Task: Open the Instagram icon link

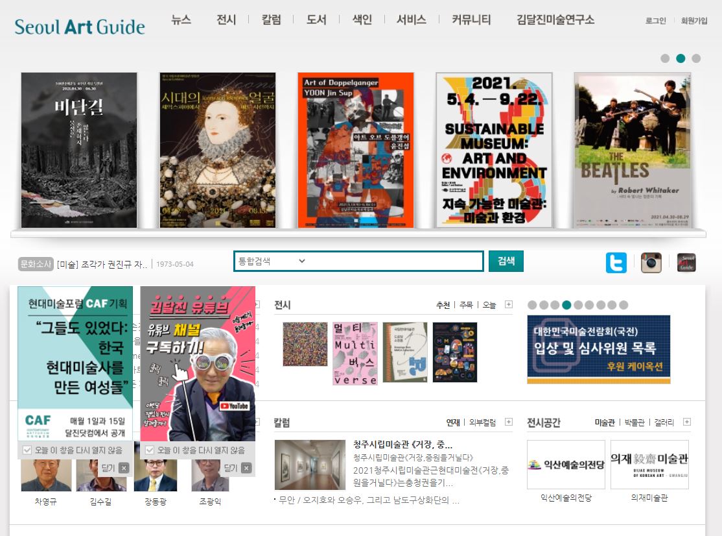Action: click(651, 263)
